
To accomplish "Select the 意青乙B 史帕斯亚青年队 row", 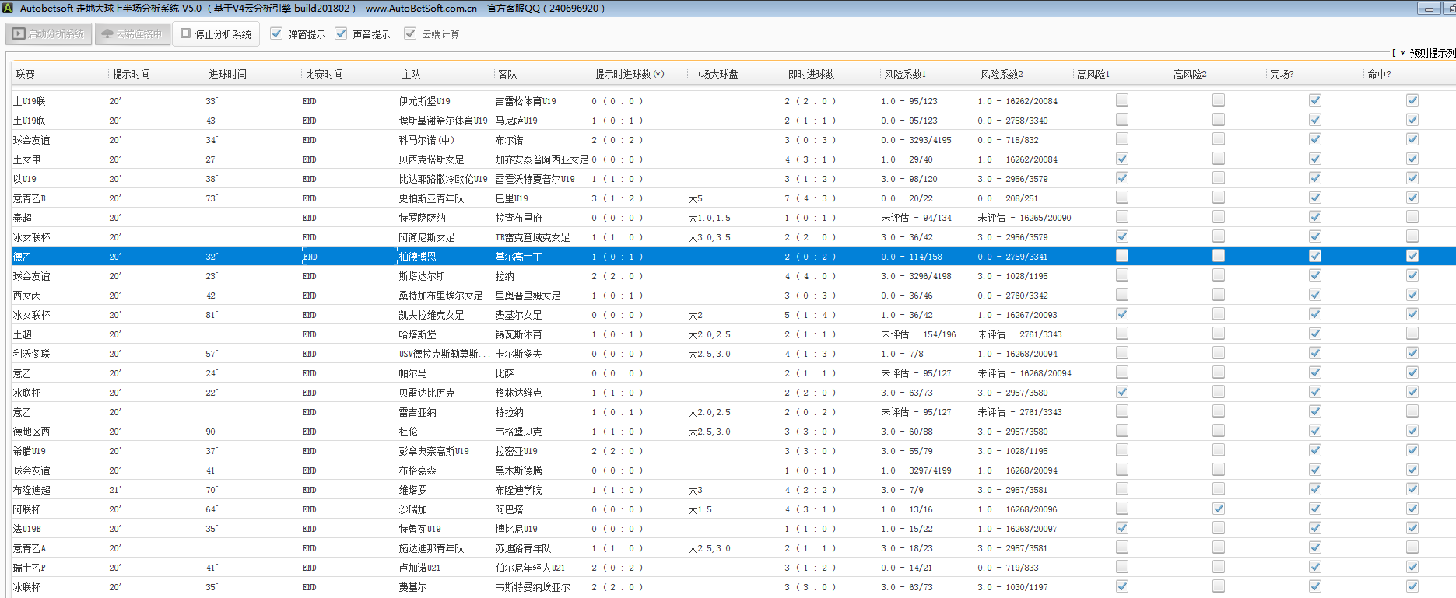I will click(431, 198).
